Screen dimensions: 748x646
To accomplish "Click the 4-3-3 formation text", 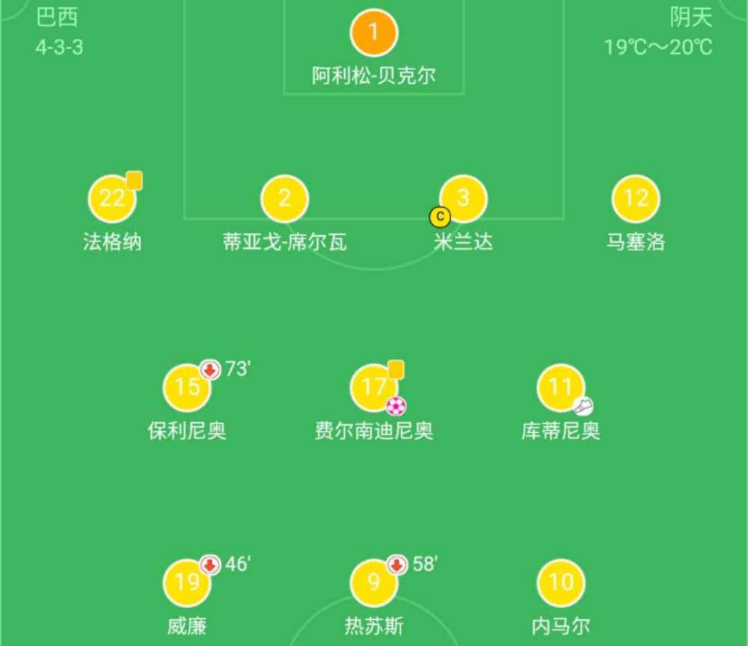I will [x=60, y=47].
